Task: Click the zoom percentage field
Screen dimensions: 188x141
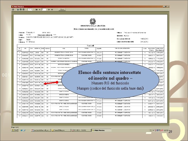Action: 30,9
